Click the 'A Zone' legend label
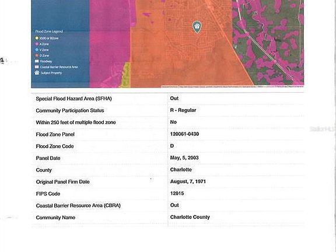Screen dimensions: 336x252 44,44
